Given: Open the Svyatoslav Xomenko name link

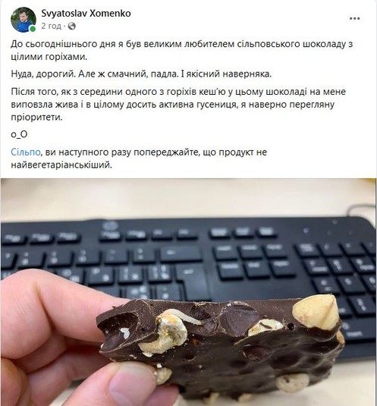Looking at the screenshot, I should [x=86, y=14].
